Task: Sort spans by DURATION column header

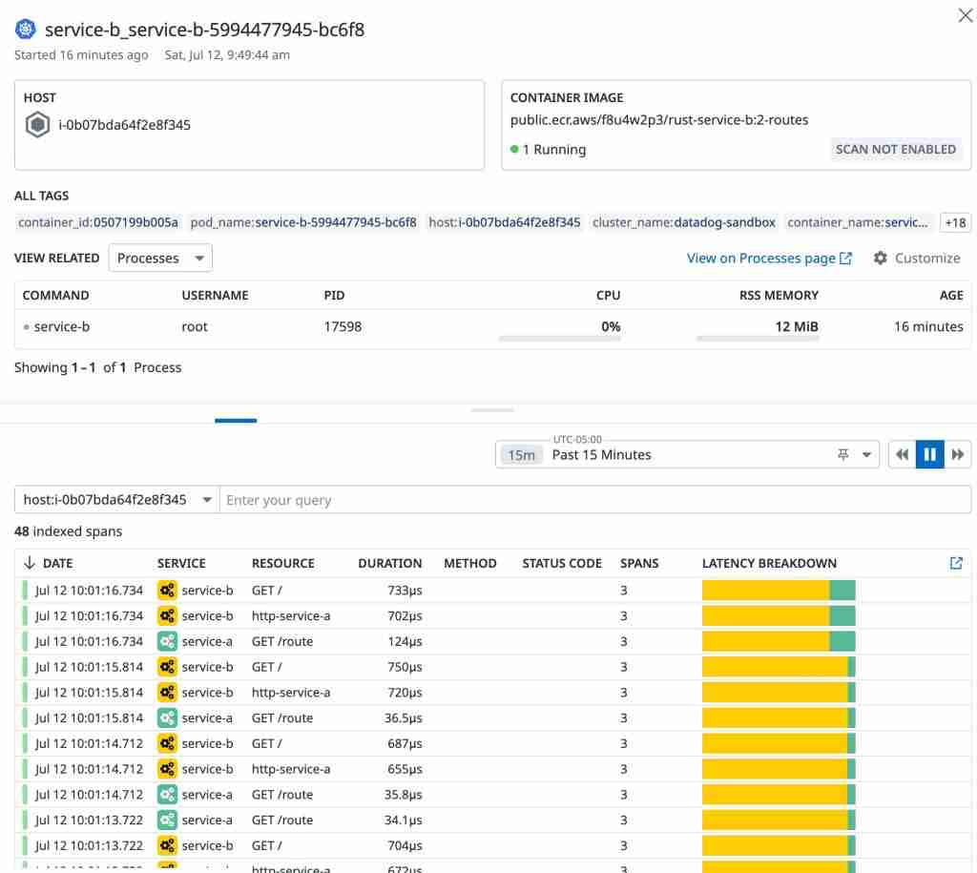Action: pyautogui.click(x=389, y=563)
